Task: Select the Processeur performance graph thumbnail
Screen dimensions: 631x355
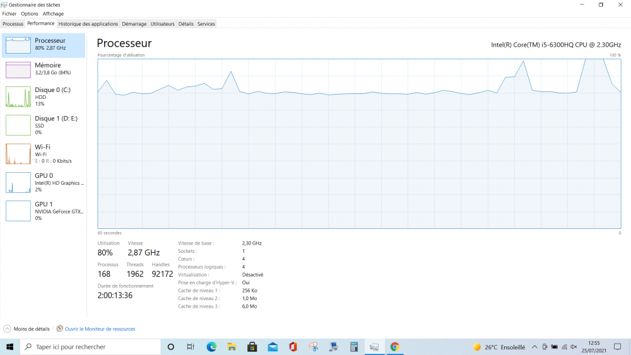Action: click(18, 45)
